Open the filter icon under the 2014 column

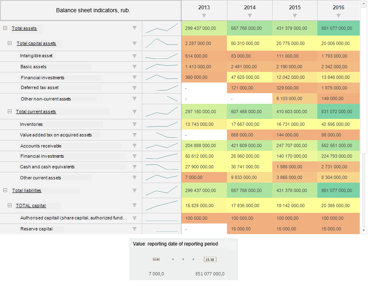[x=250, y=16]
